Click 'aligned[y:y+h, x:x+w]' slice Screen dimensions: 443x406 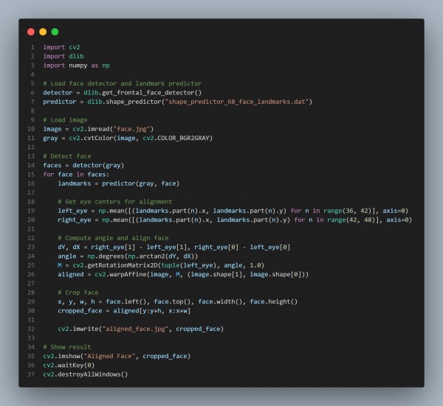(x=152, y=311)
